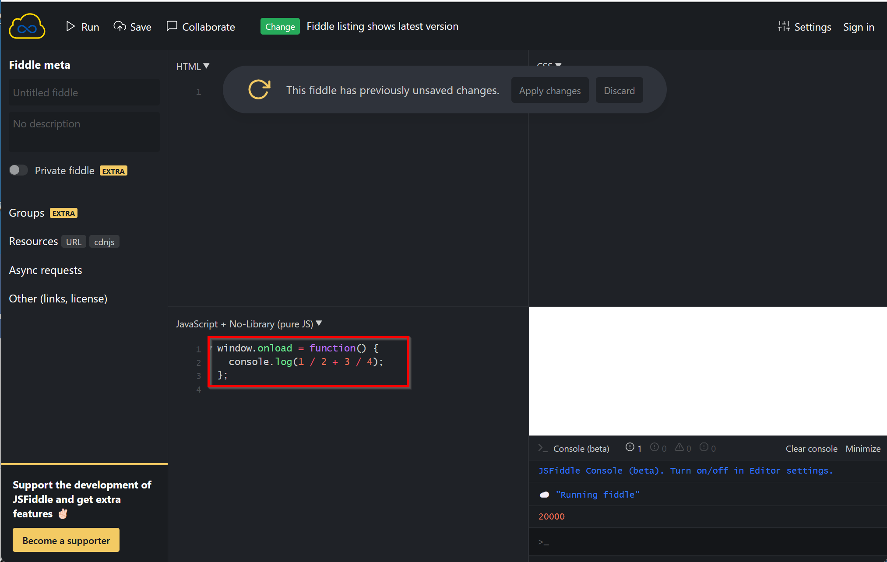Click the EXTRA badge beside Private fiddle
The image size is (887, 562).
point(113,171)
